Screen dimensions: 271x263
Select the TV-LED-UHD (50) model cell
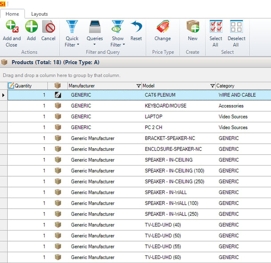pyautogui.click(x=178, y=236)
